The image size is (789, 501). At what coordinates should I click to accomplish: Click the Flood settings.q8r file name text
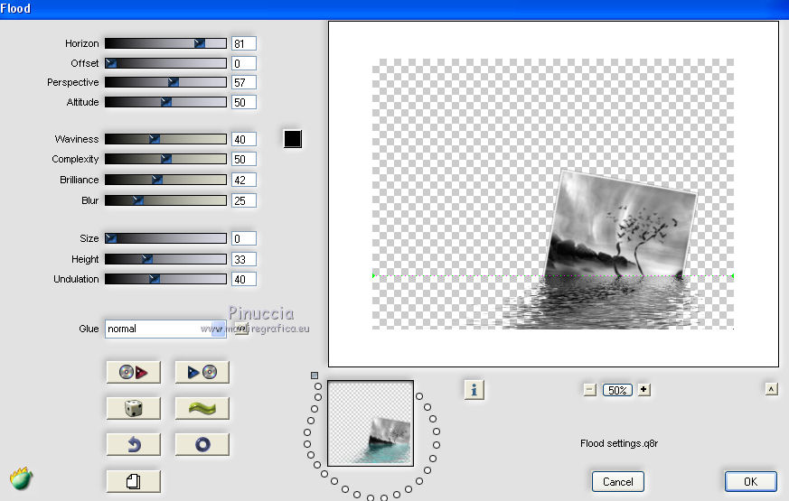point(619,443)
